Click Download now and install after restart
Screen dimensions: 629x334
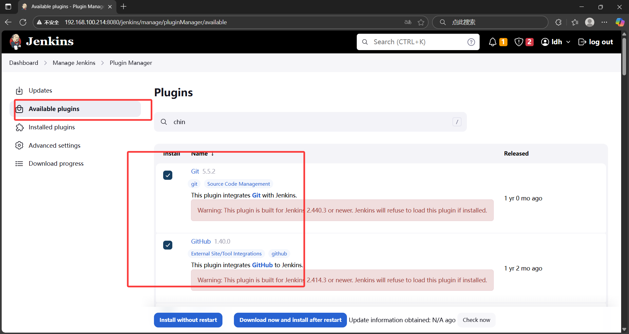click(x=290, y=320)
